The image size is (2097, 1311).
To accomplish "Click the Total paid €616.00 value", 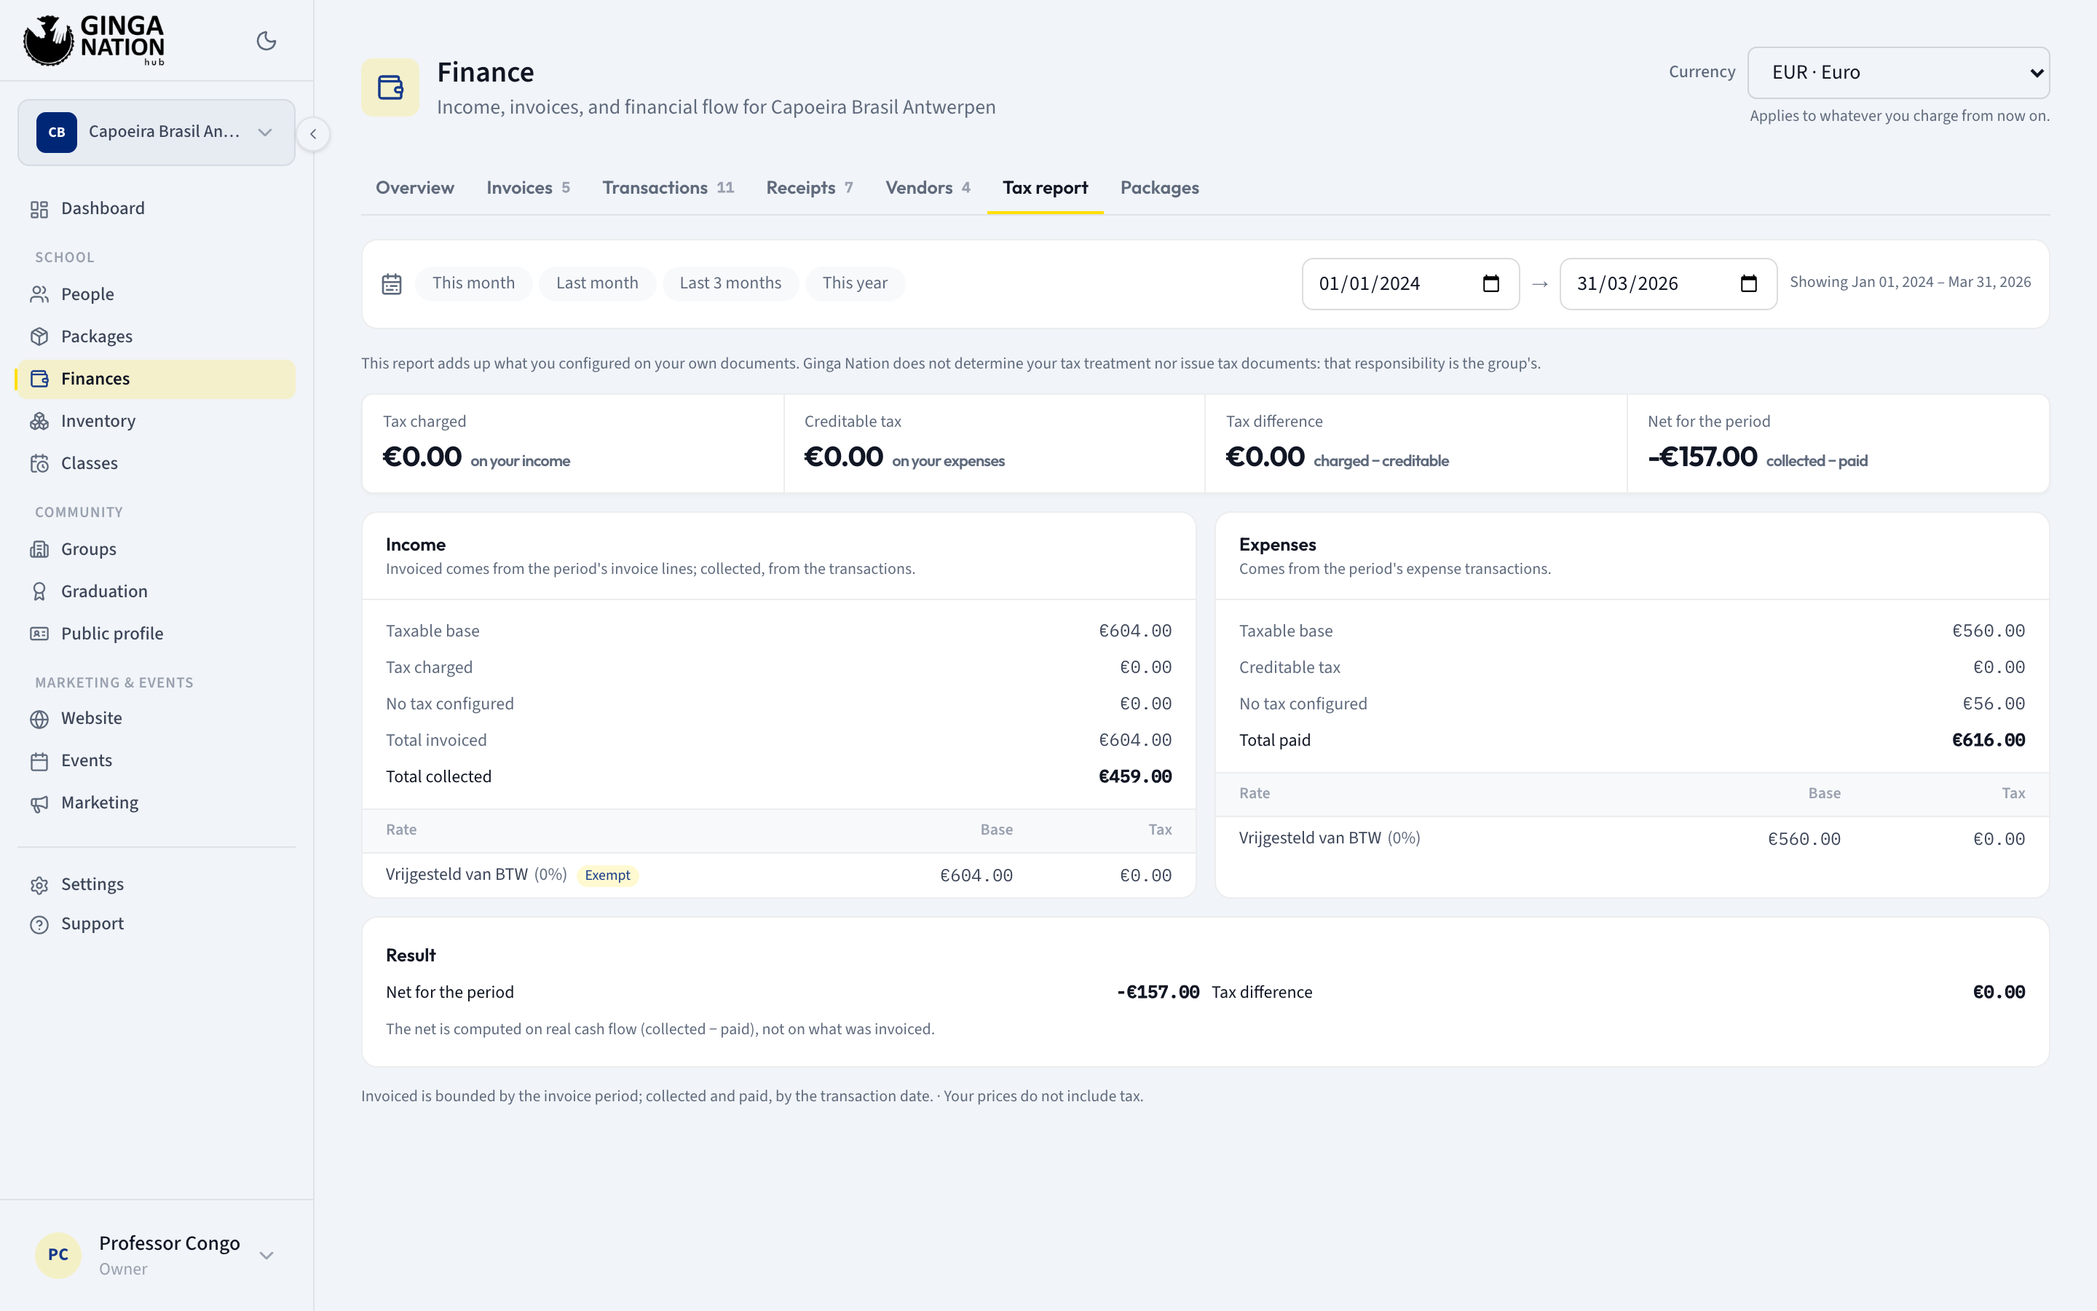I will 1989,741.
